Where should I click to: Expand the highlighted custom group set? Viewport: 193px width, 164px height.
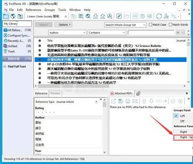click(5, 59)
